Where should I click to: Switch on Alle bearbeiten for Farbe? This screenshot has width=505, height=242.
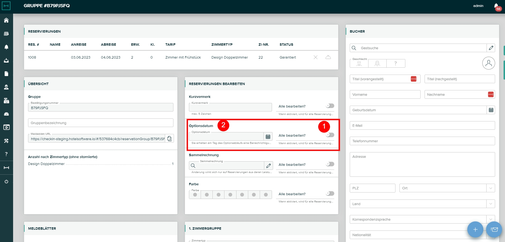330,194
